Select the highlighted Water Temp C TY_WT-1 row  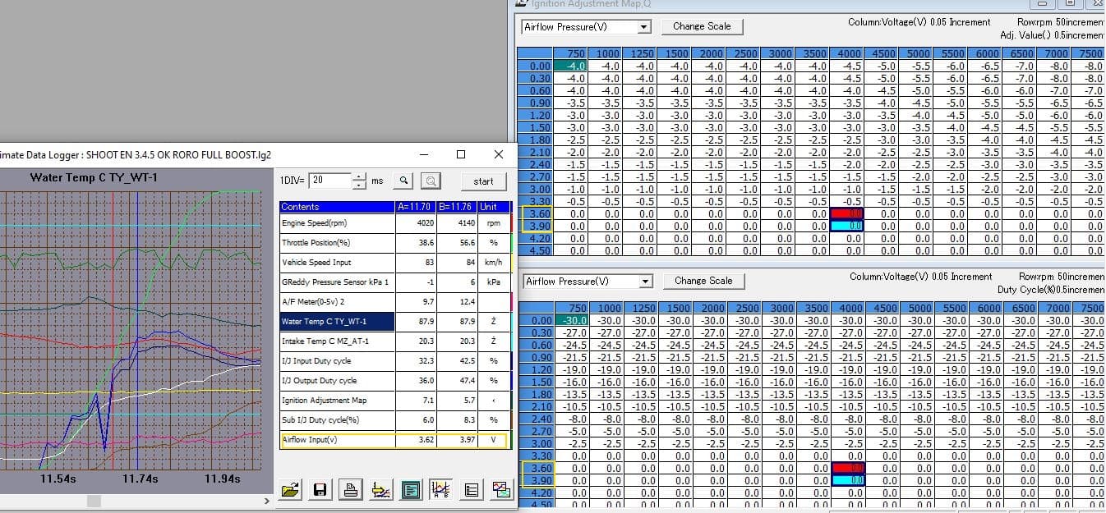pos(394,322)
